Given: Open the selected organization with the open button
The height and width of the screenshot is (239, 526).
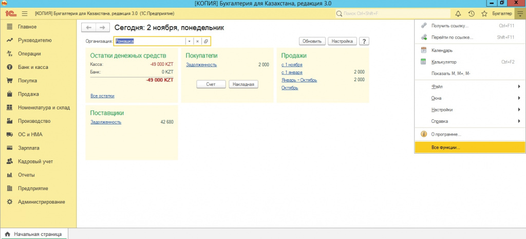Looking at the screenshot, I should [x=206, y=41].
